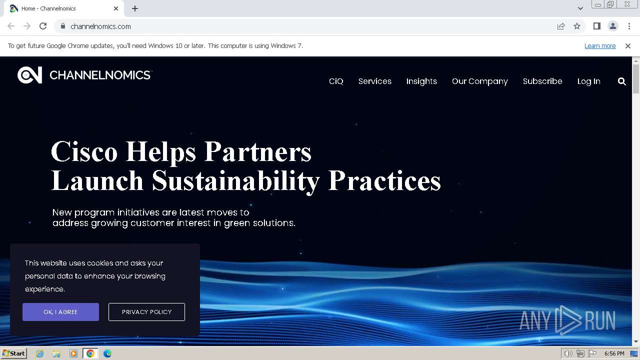Click the hero subtitle about green solutions
The width and height of the screenshot is (640, 360).
[174, 217]
